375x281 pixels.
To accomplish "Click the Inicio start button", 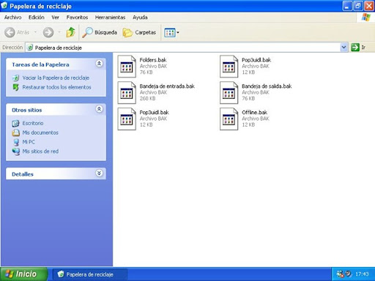I will click(23, 274).
